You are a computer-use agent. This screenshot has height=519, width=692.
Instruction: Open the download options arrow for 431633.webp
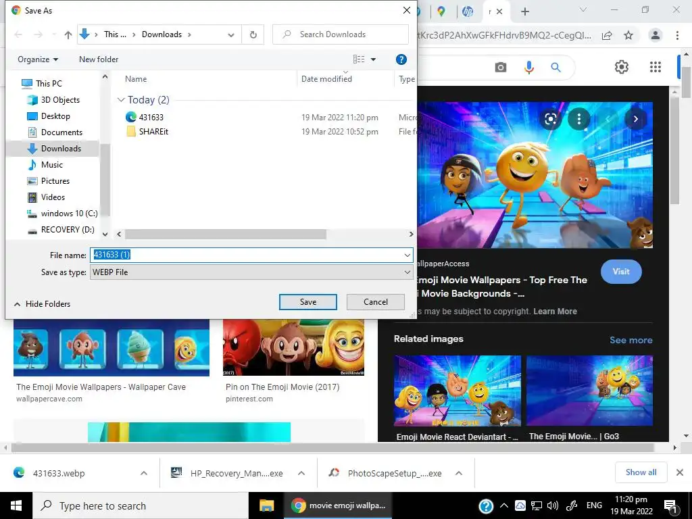pyautogui.click(x=144, y=473)
